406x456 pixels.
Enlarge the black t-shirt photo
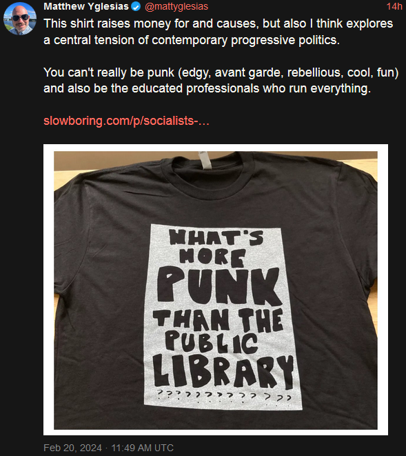(216, 290)
